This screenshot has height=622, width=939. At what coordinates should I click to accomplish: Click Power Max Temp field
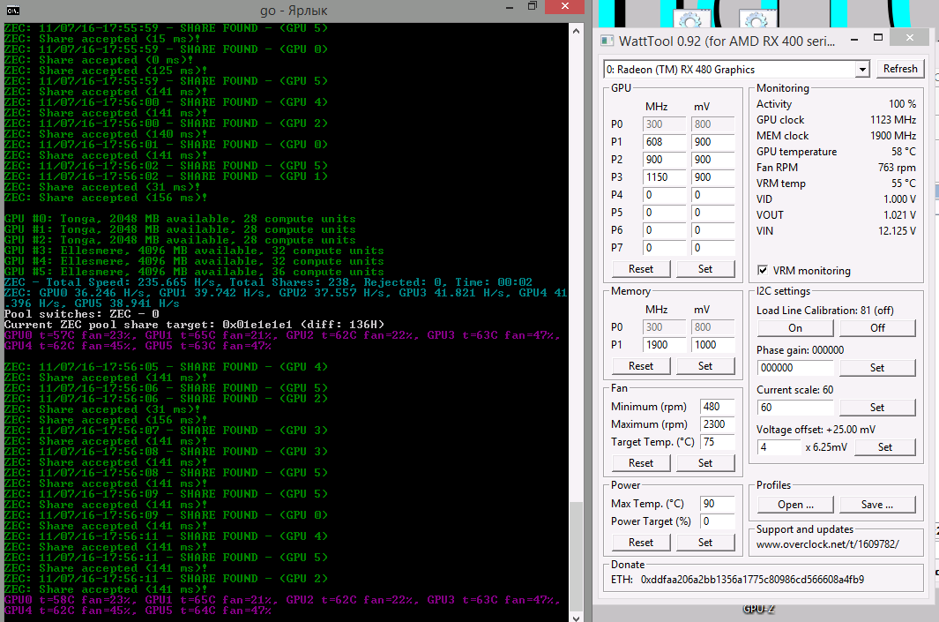tap(718, 504)
